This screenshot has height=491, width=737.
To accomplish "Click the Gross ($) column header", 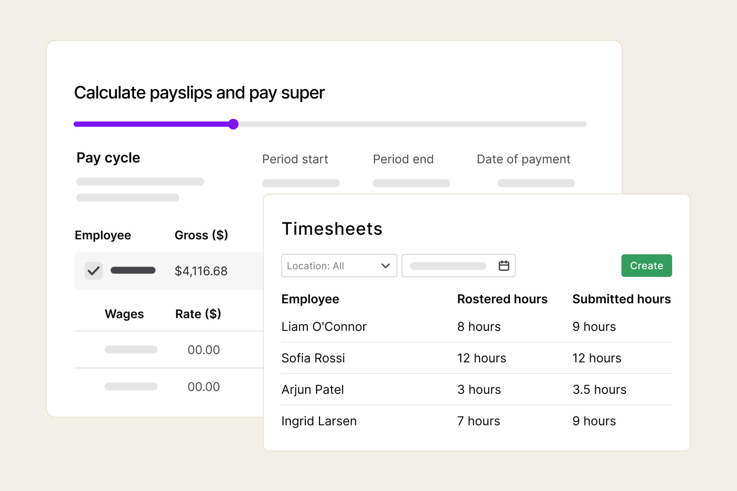I will coord(201,235).
